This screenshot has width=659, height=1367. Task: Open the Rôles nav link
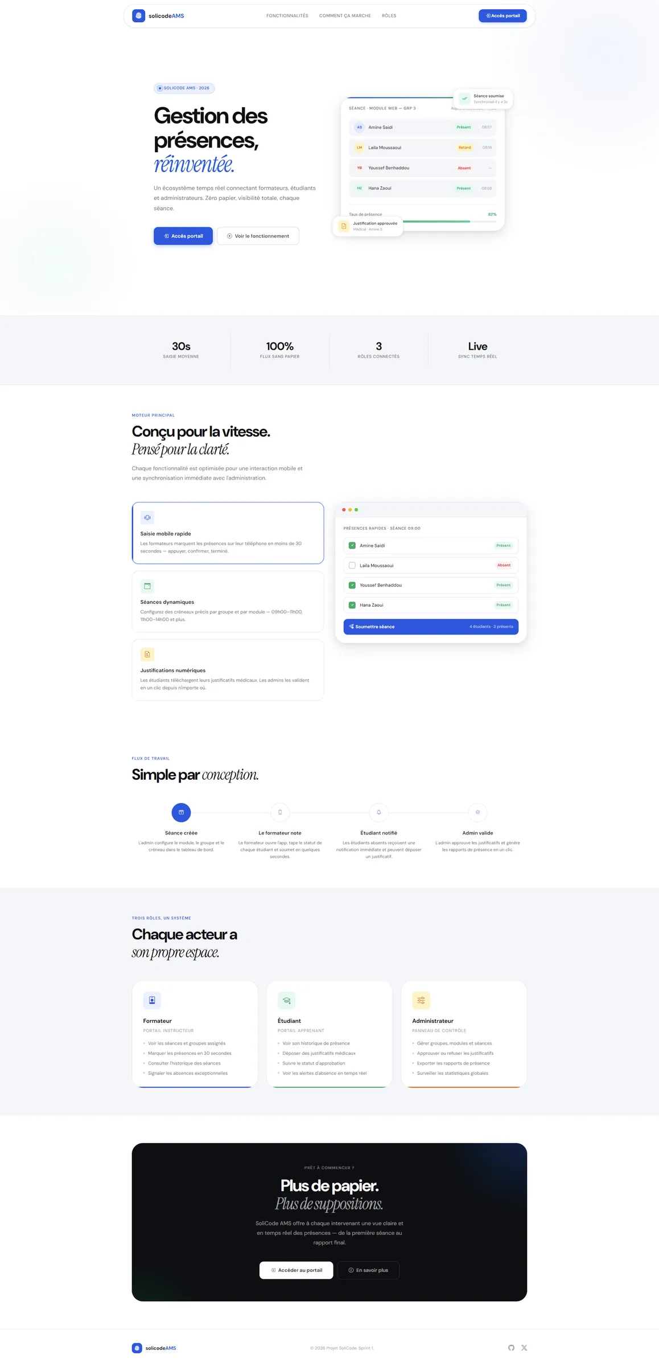[x=389, y=16]
